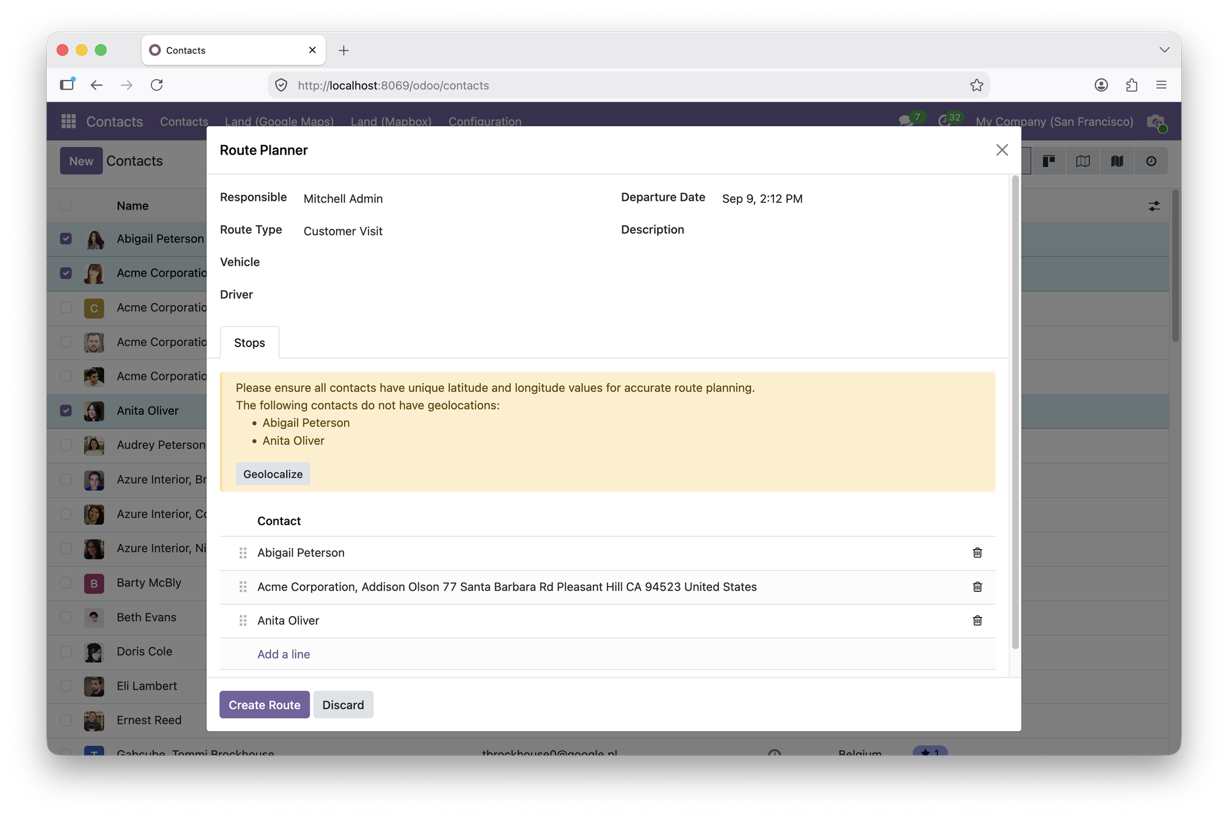1228x817 pixels.
Task: Switch to outlined map view icon
Action: [x=1083, y=161]
